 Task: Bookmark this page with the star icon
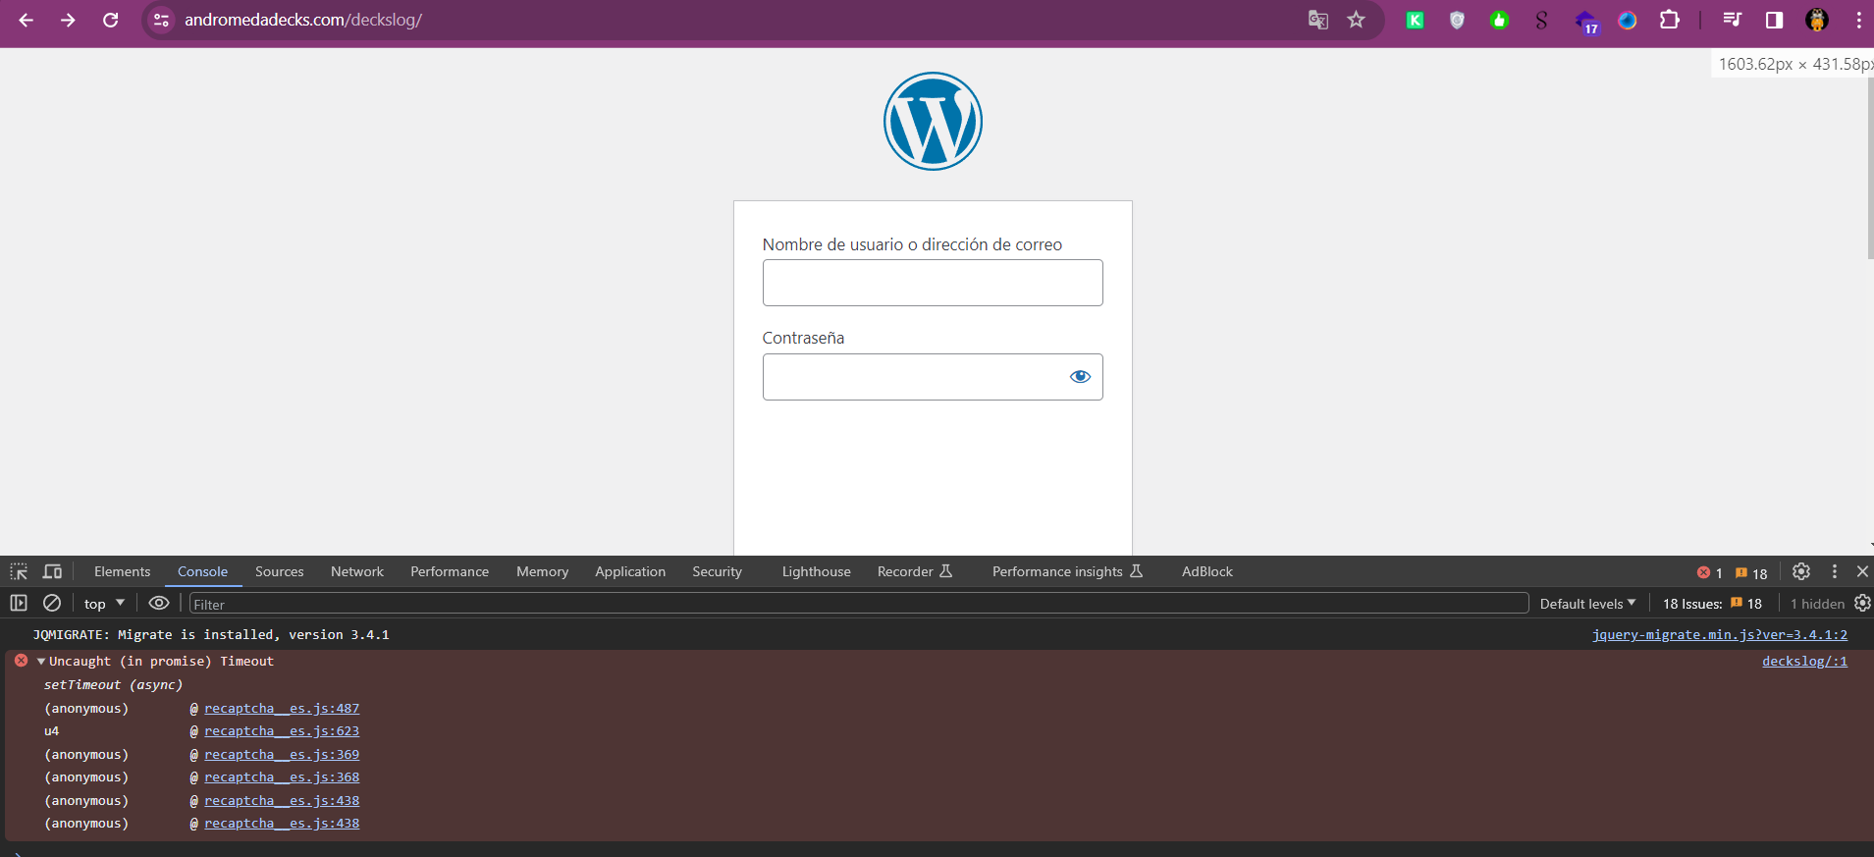(x=1356, y=20)
